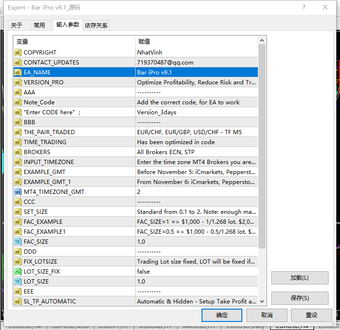
Task: Click value "All Brokers ECN, STP"
Action: pos(165,152)
